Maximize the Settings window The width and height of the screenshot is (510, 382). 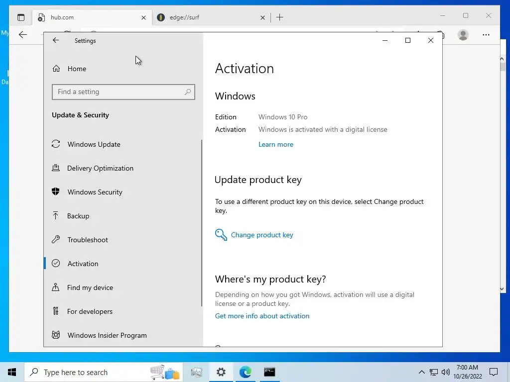pyautogui.click(x=408, y=40)
